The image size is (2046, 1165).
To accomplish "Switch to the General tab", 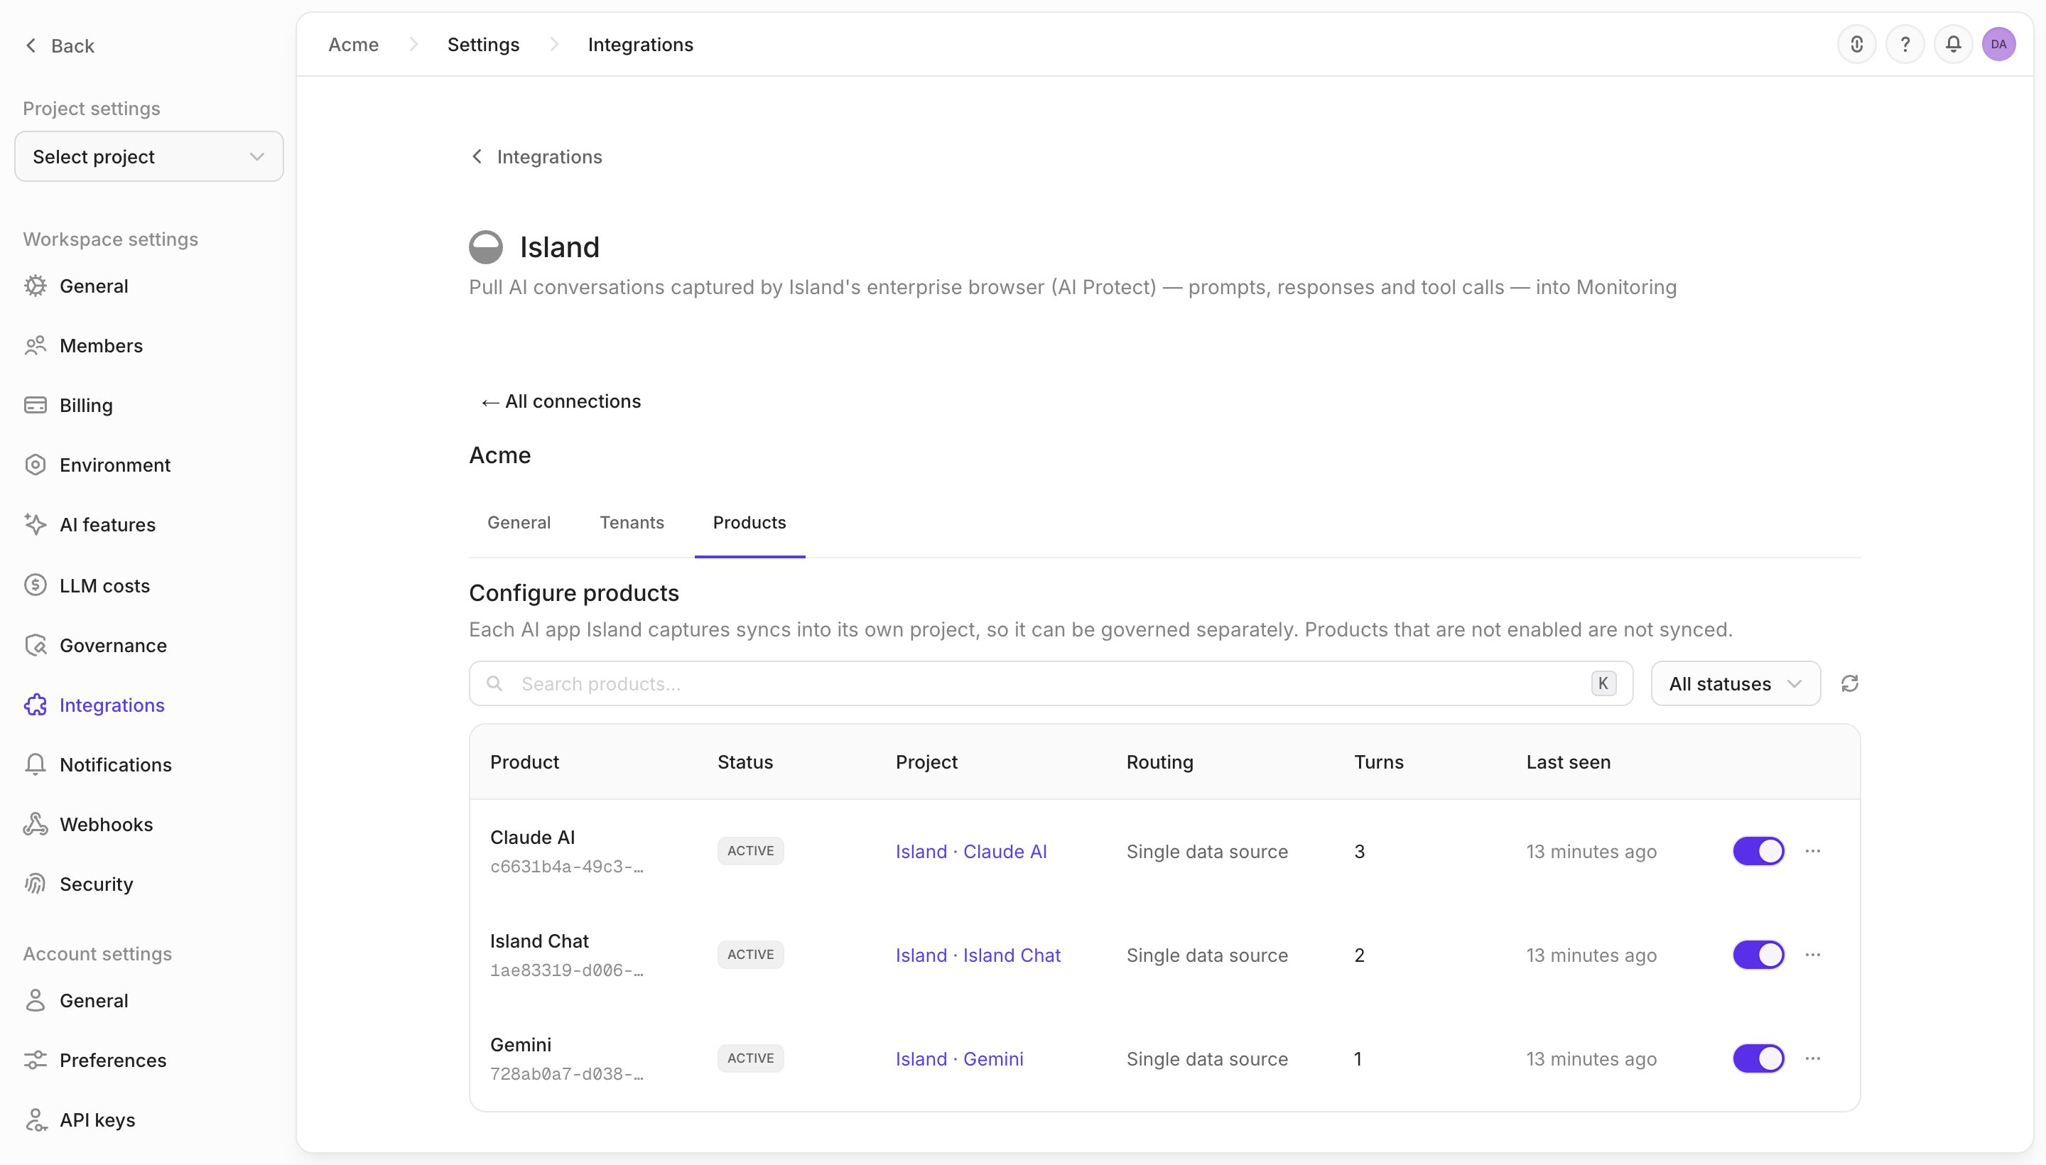I will 519,523.
